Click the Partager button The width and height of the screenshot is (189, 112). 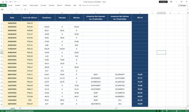[183, 5]
